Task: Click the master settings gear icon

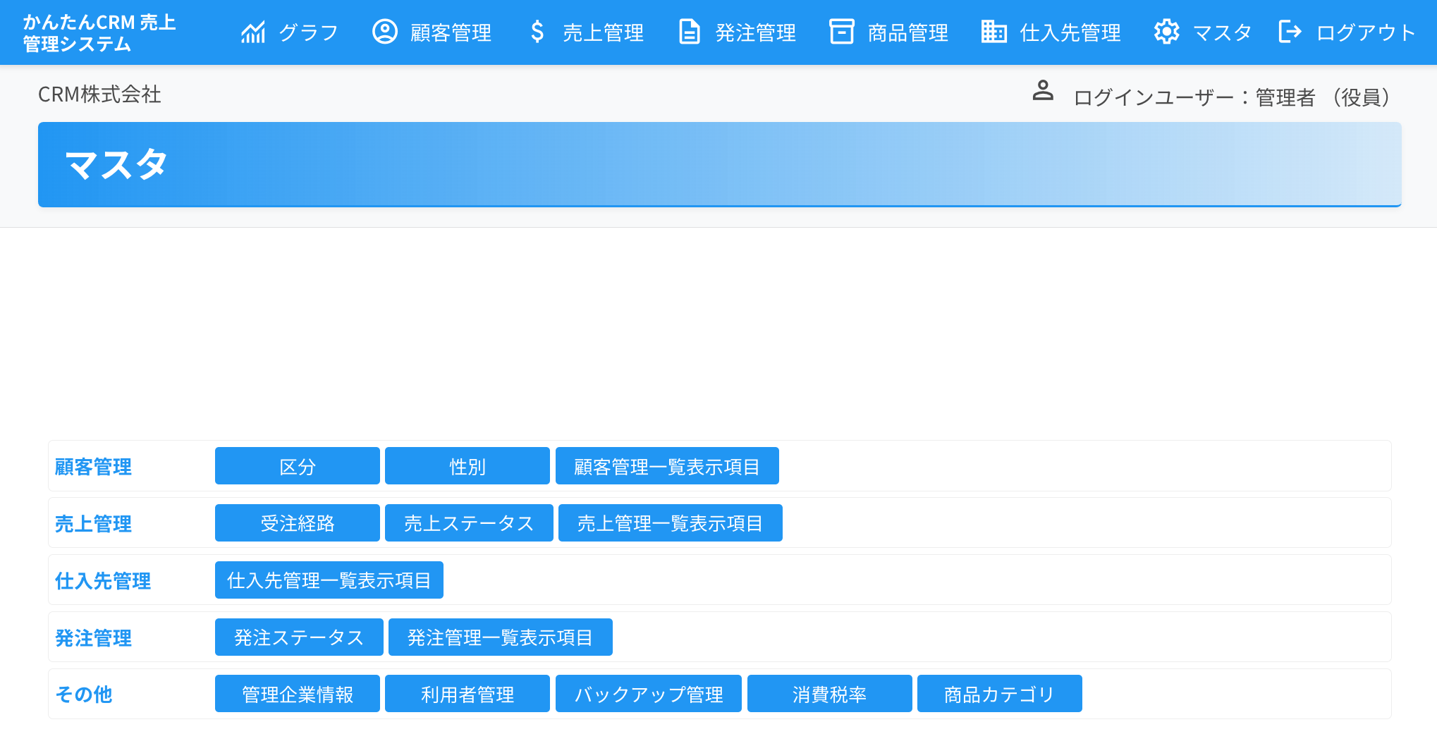Action: click(1166, 32)
